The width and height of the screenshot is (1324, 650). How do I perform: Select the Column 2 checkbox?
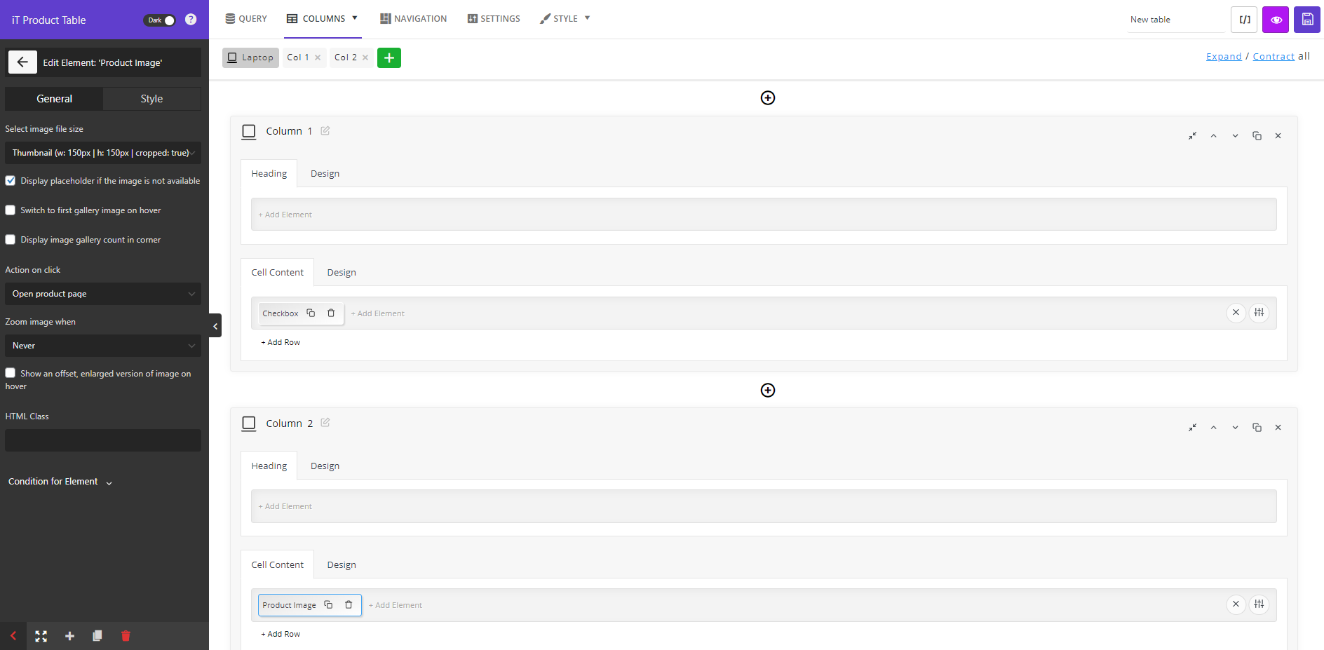[x=248, y=423]
